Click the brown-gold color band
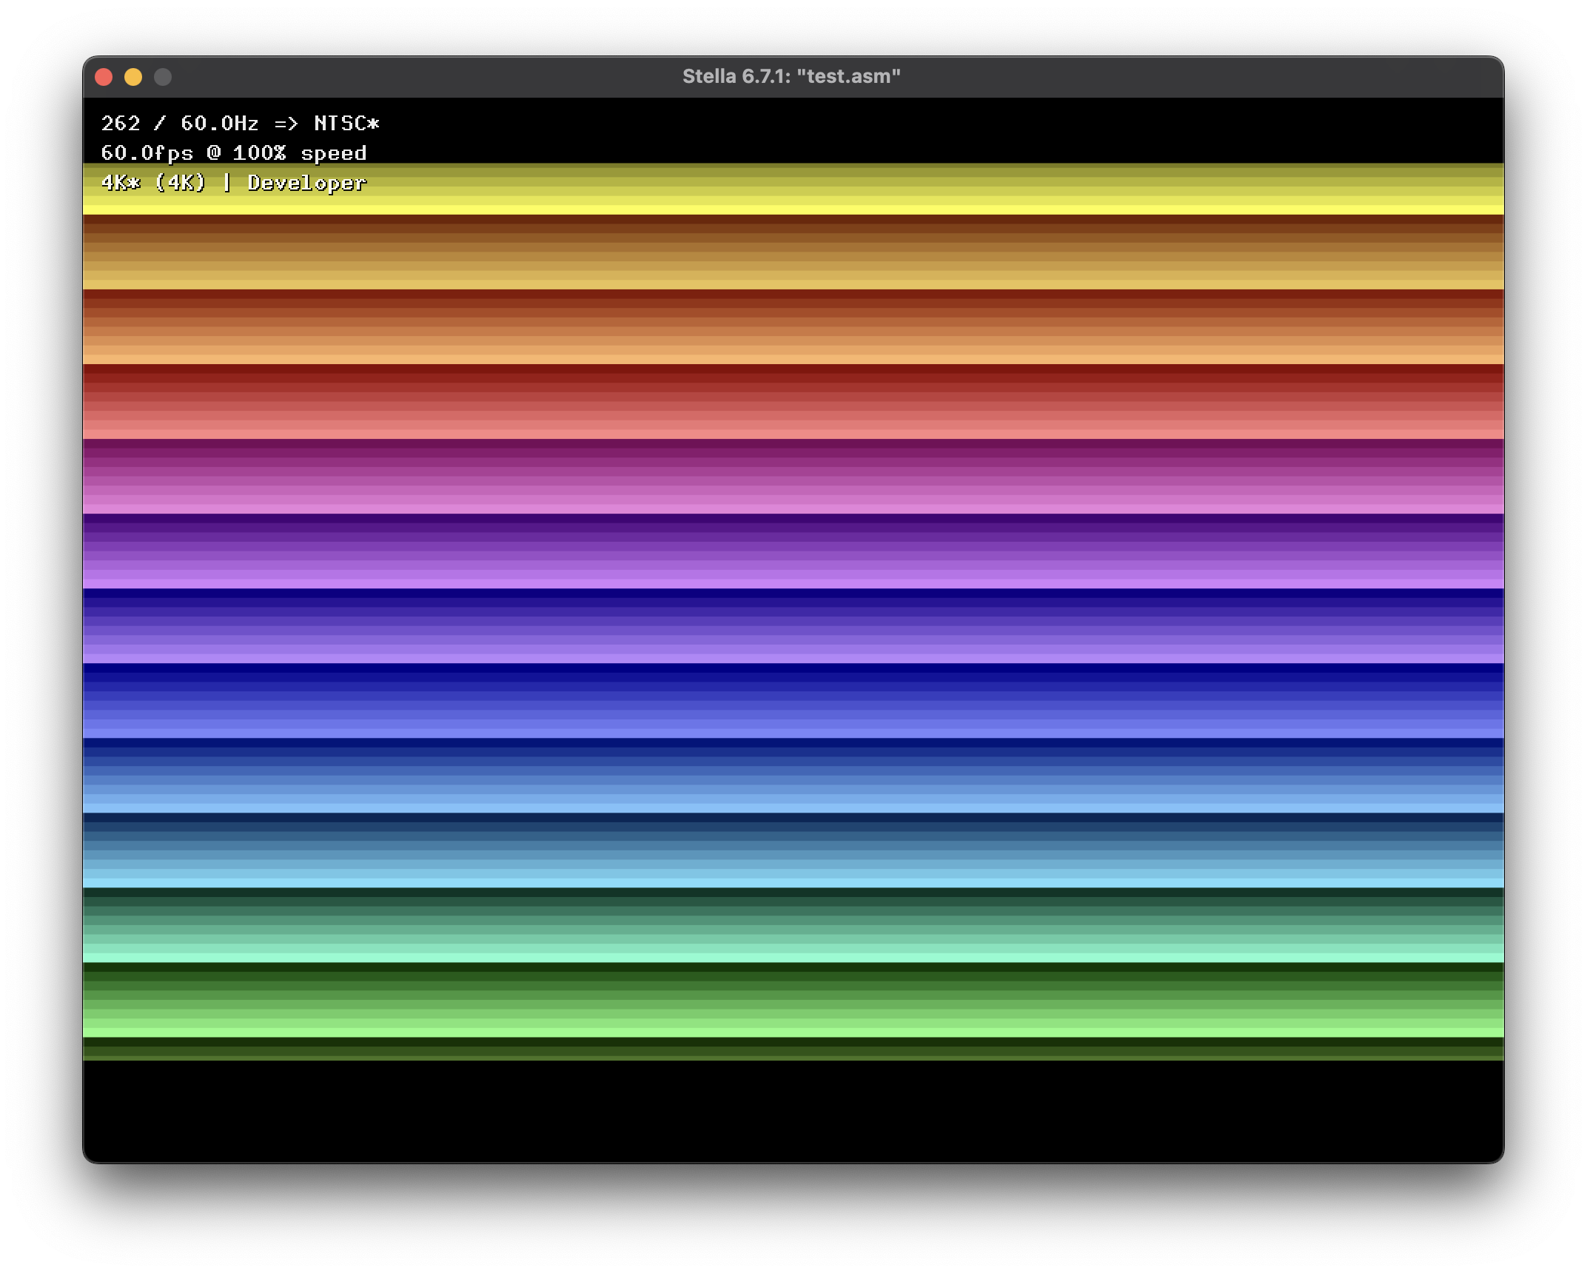Viewport: 1587px width, 1273px height. click(x=793, y=252)
